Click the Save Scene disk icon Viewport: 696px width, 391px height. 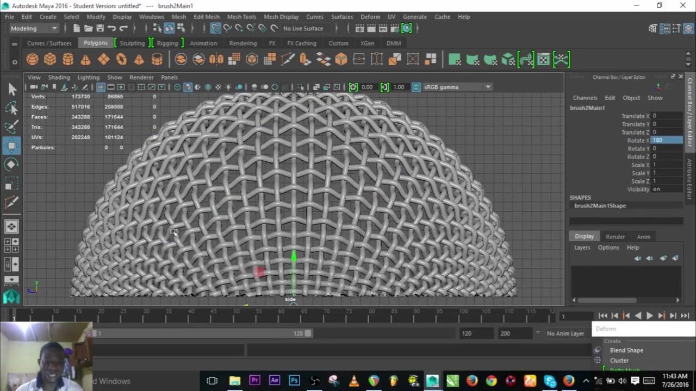pos(100,28)
